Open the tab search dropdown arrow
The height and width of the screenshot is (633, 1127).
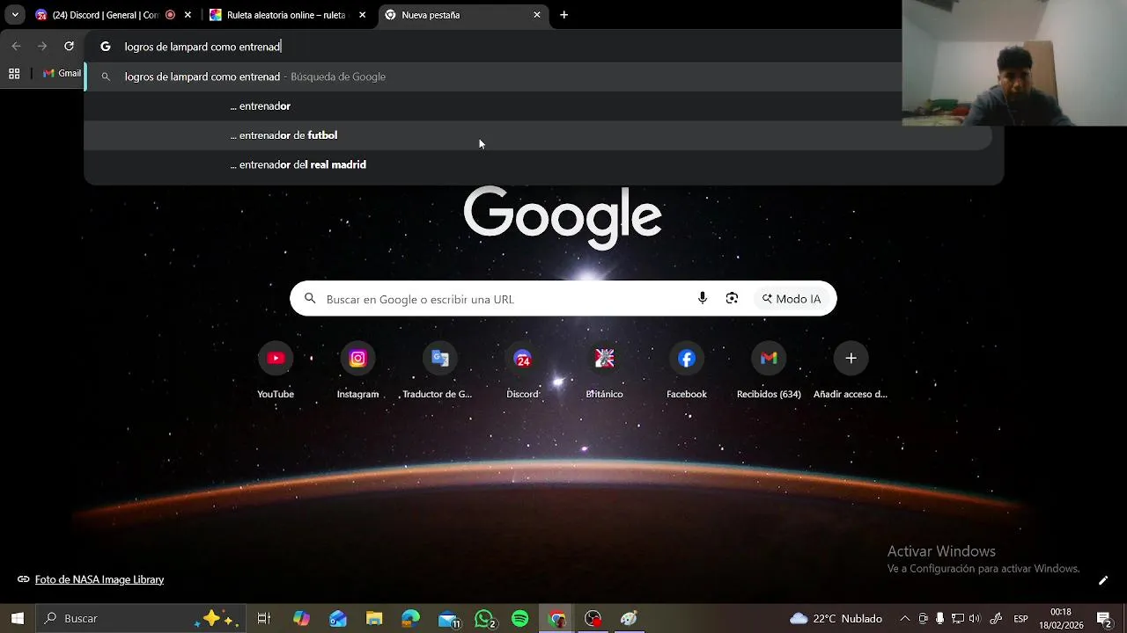(x=15, y=15)
